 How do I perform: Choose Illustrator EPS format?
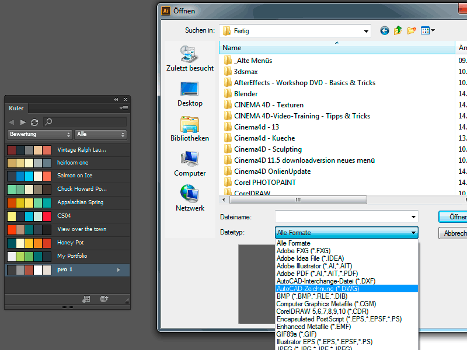[347, 342]
